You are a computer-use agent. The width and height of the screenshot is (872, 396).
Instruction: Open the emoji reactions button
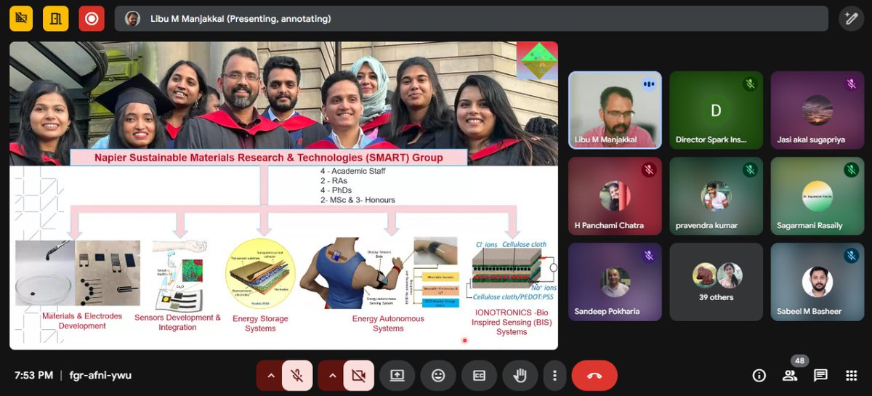point(438,376)
